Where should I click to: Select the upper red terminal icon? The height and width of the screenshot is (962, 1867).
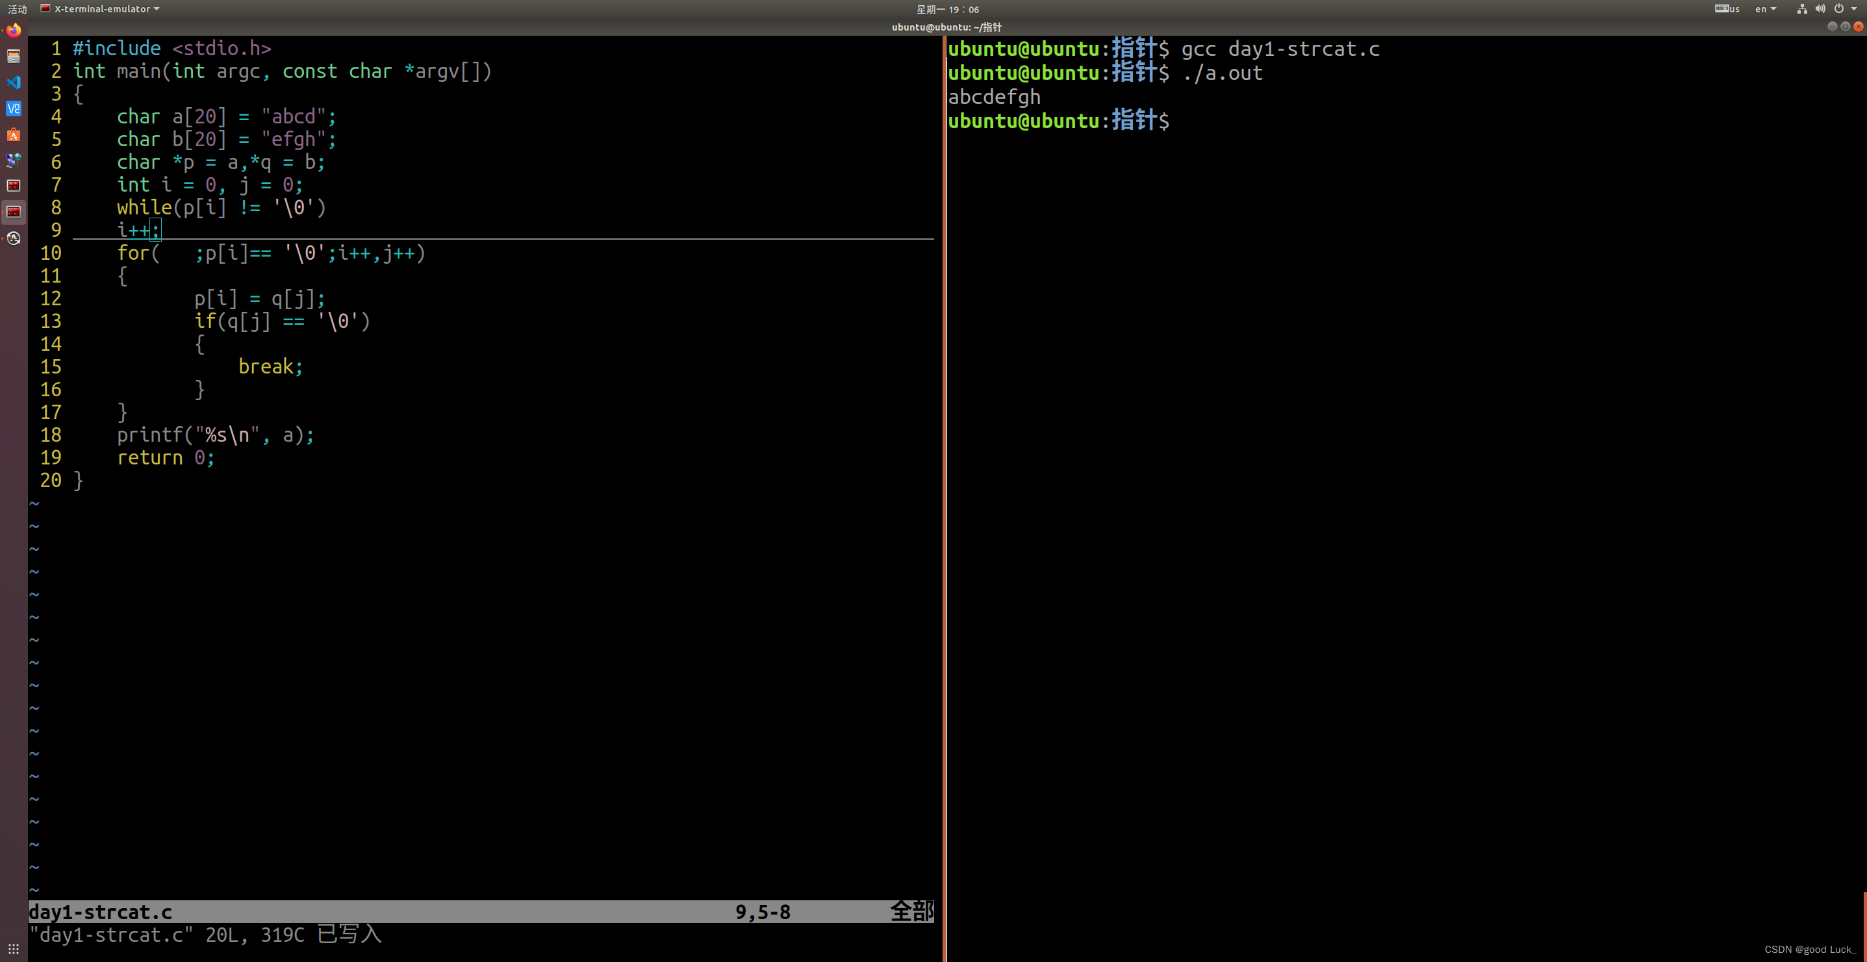coord(13,186)
